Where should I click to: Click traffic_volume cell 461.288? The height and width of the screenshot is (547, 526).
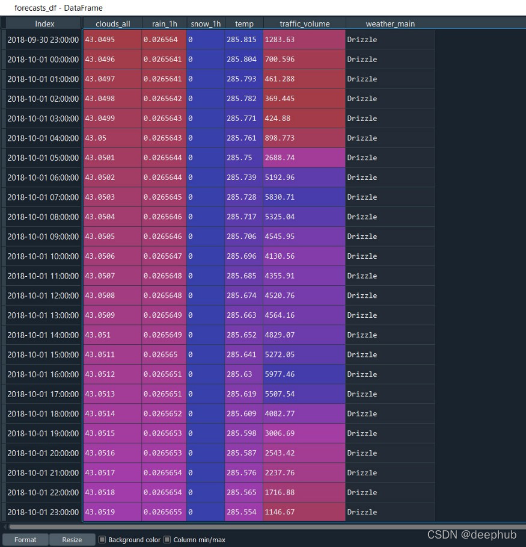pos(304,79)
